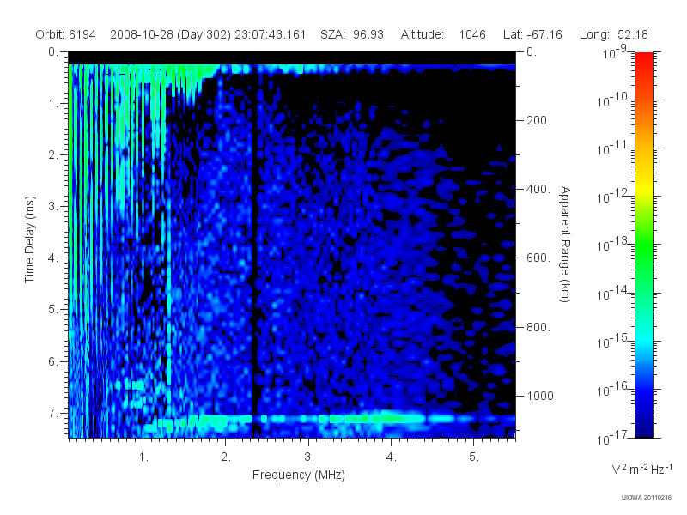Click the time '23:07:43.161' value

point(270,34)
